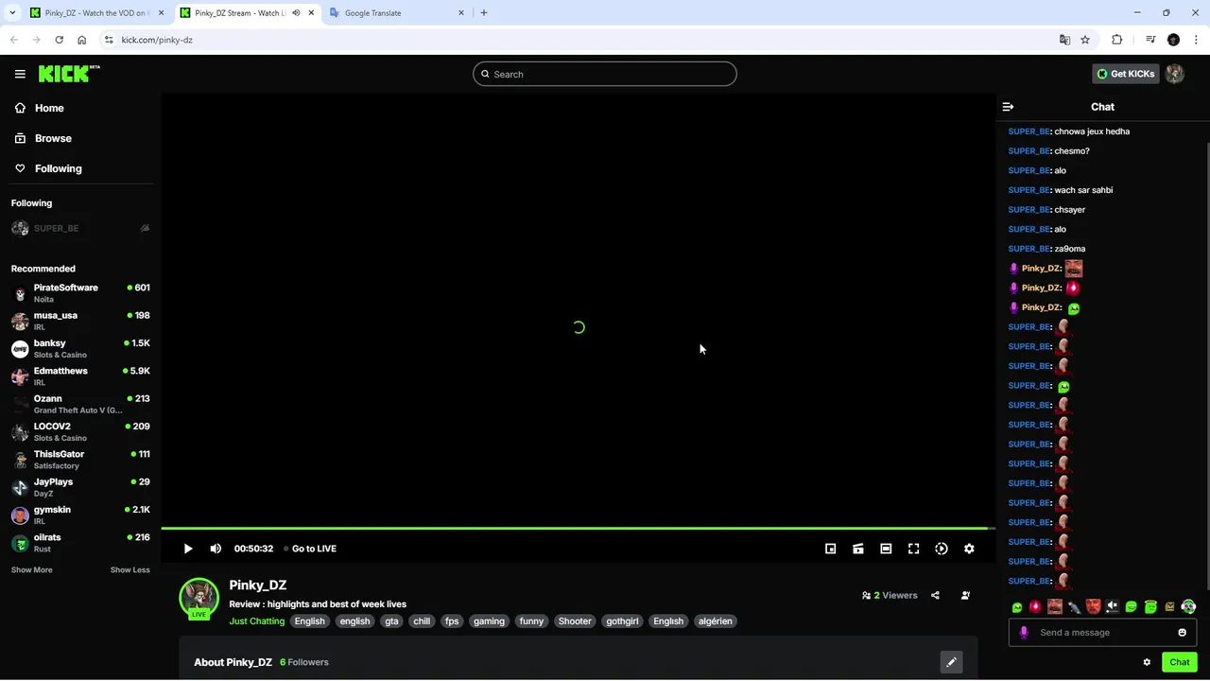Open oilrats recommended channel
Image resolution: width=1210 pixels, height=681 pixels.
pos(80,542)
